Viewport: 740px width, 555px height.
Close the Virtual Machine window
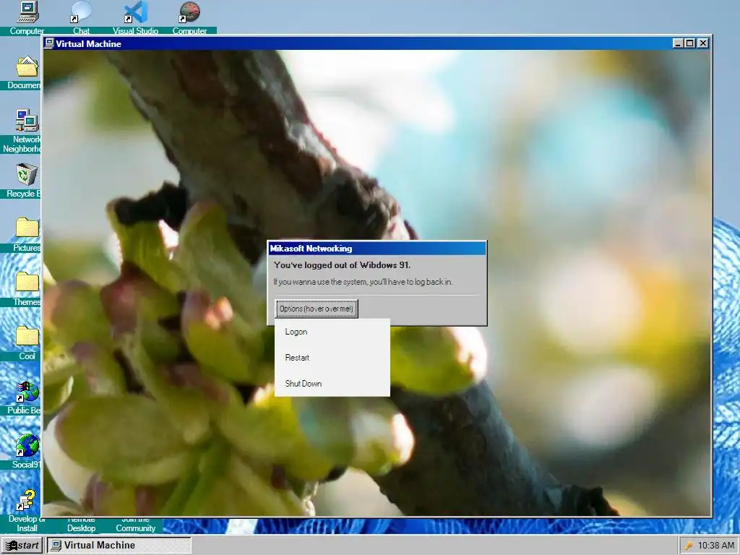click(x=702, y=43)
